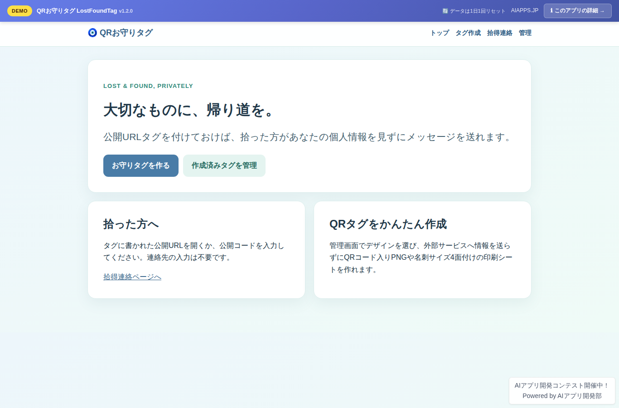
Task: Open このアプリの詳細 button
Action: pyautogui.click(x=577, y=11)
